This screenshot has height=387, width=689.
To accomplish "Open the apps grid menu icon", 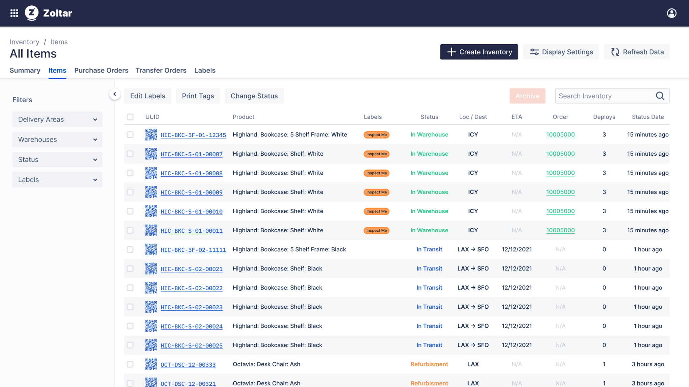I will coord(14,13).
